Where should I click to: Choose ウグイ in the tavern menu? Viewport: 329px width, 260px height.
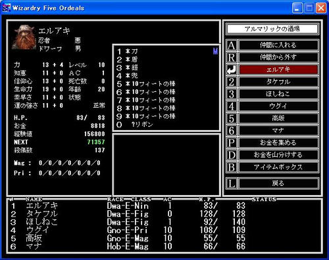[x=278, y=106]
